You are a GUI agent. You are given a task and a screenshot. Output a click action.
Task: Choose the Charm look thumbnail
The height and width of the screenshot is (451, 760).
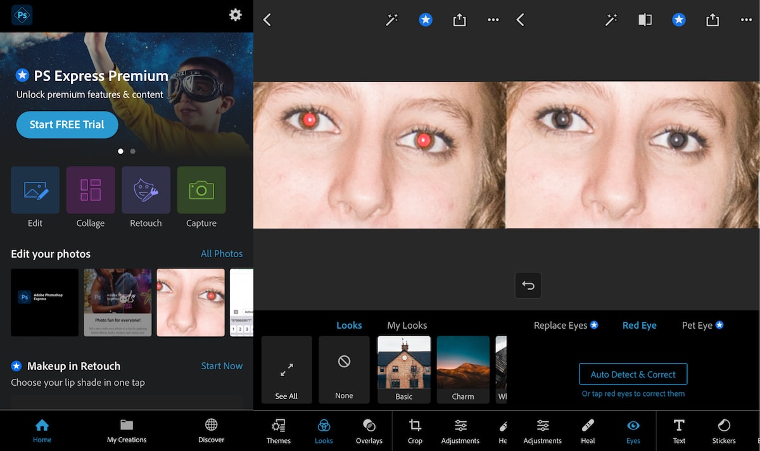pos(463,369)
